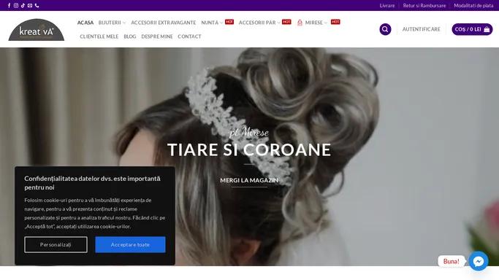Open the Blog menu item
The image size is (499, 280).
pos(130,36)
